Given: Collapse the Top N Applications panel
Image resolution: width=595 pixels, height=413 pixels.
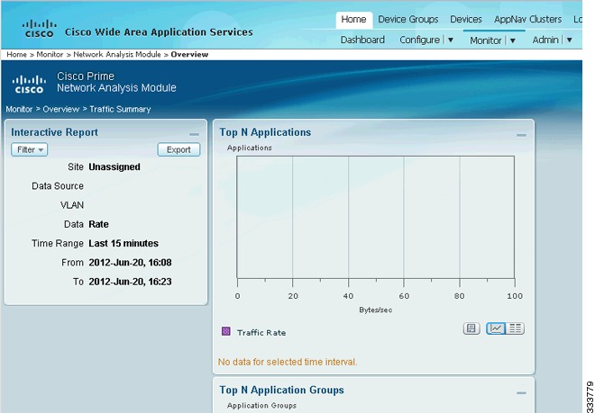Looking at the screenshot, I should coord(521,135).
